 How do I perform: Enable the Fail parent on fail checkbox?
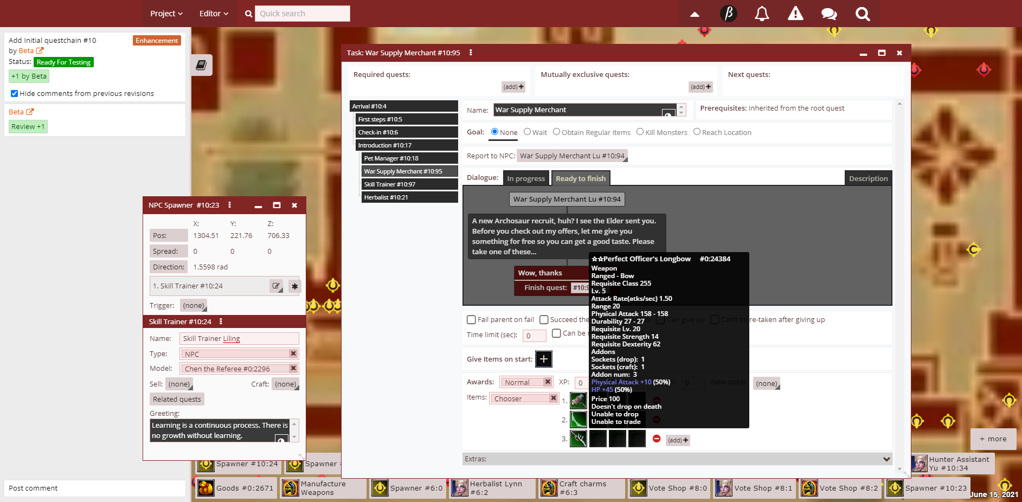point(471,320)
